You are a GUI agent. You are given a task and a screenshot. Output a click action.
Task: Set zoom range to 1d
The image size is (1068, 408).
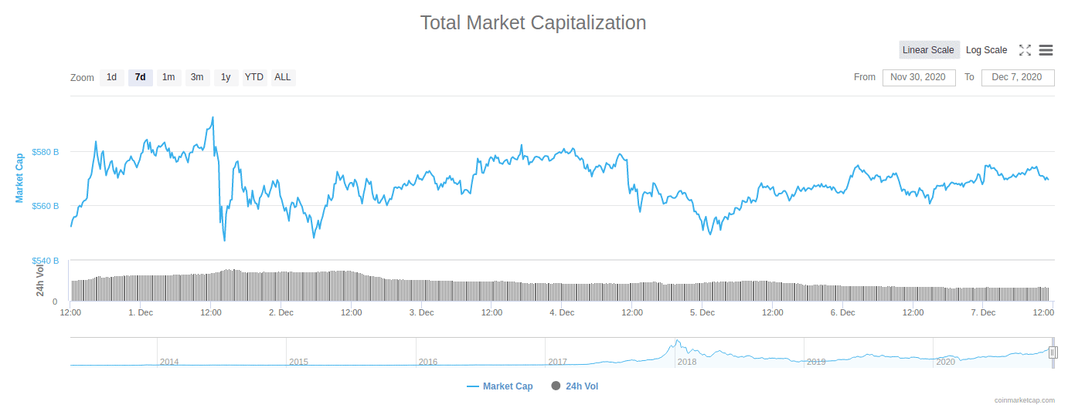(111, 77)
